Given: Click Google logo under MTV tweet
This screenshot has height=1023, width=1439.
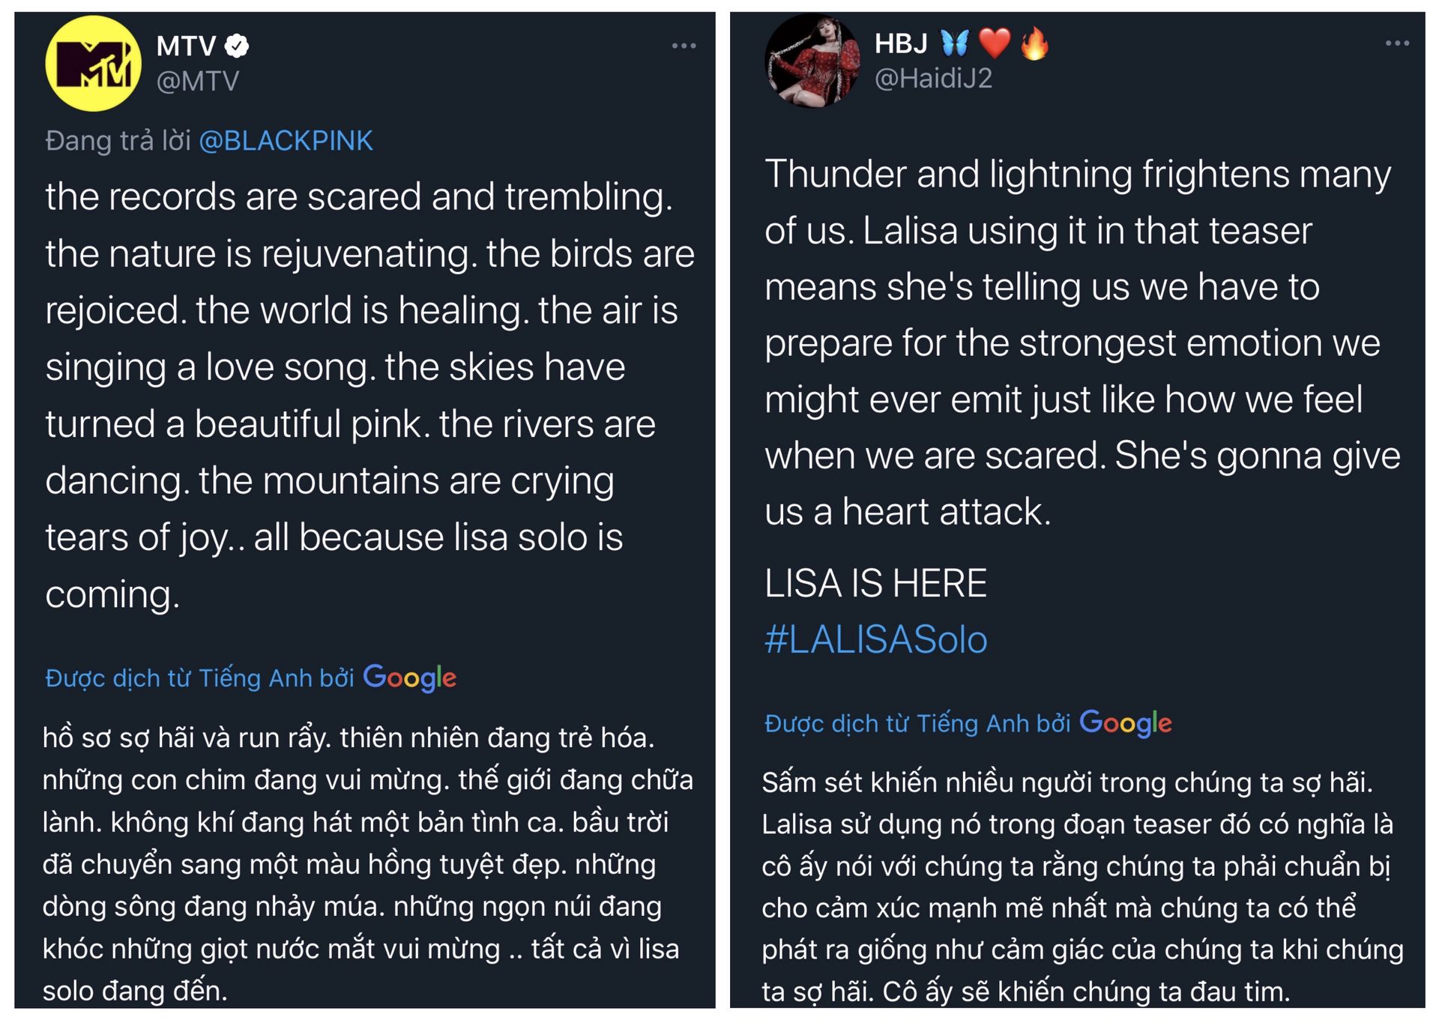Looking at the screenshot, I should [410, 678].
